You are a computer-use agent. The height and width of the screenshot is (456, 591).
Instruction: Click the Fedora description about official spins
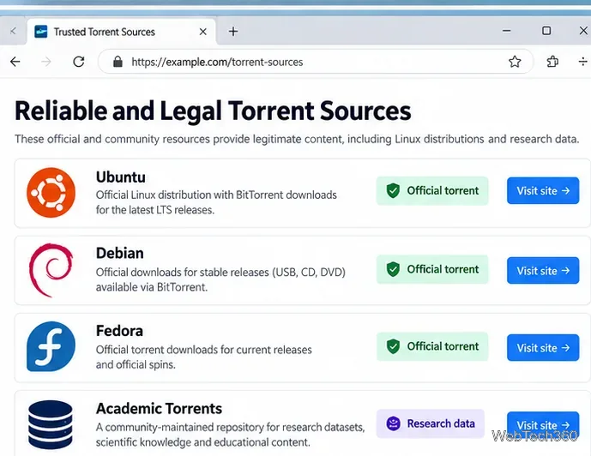[203, 357]
